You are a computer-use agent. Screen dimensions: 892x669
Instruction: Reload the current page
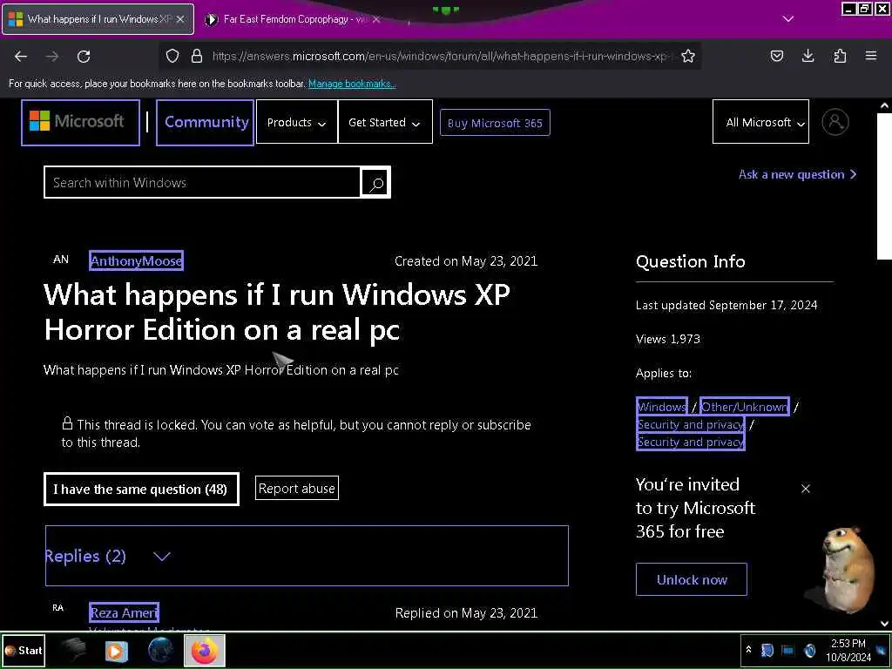tap(84, 57)
